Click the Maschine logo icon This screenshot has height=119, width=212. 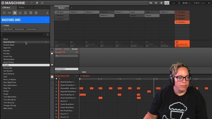pos(3,3)
